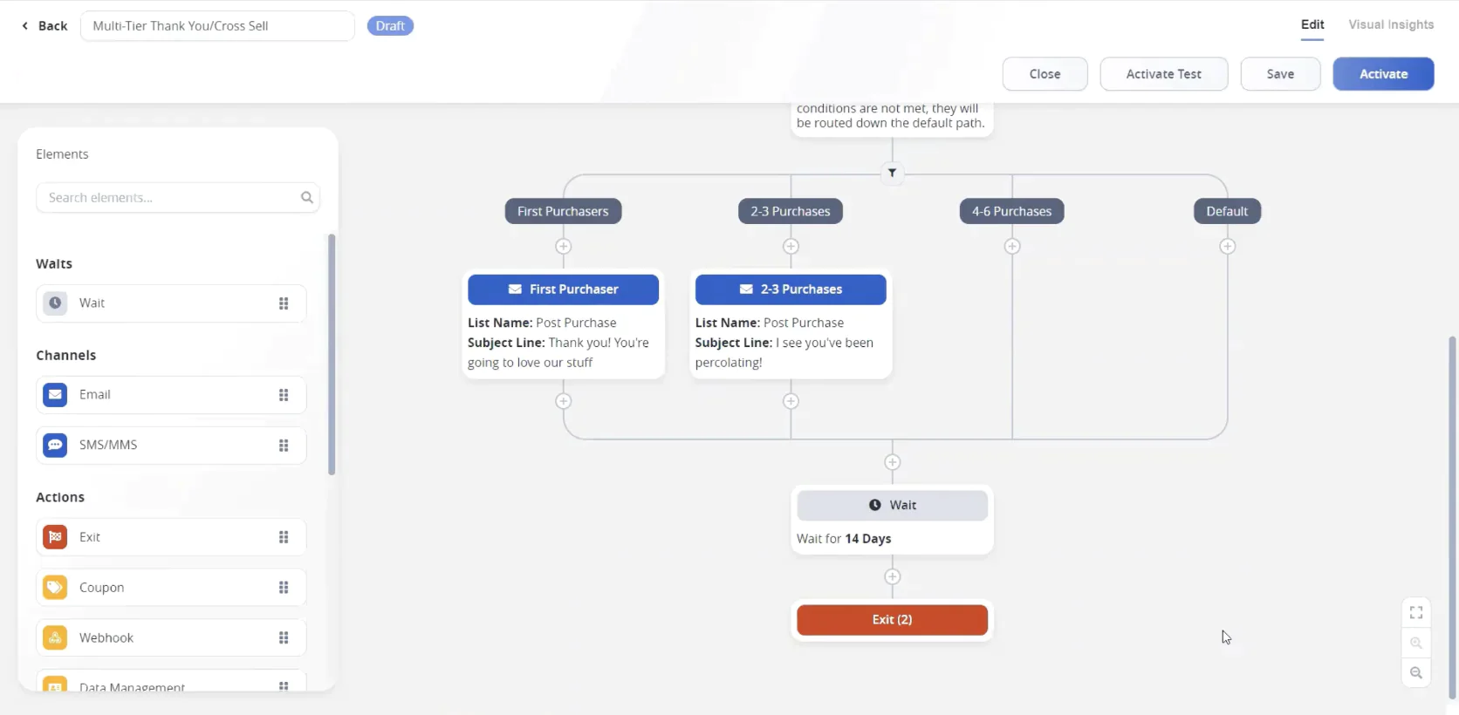Click the Exit flag icon in Actions
The image size is (1459, 715).
(x=55, y=537)
